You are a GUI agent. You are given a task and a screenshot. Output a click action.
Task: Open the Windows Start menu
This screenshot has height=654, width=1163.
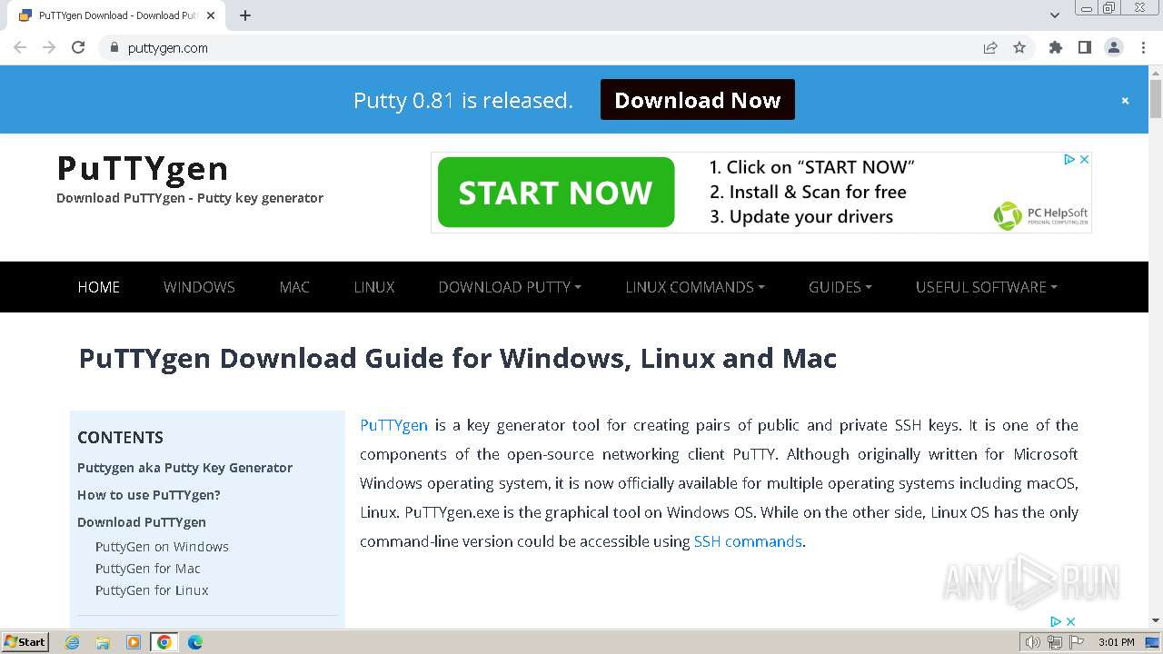point(25,642)
